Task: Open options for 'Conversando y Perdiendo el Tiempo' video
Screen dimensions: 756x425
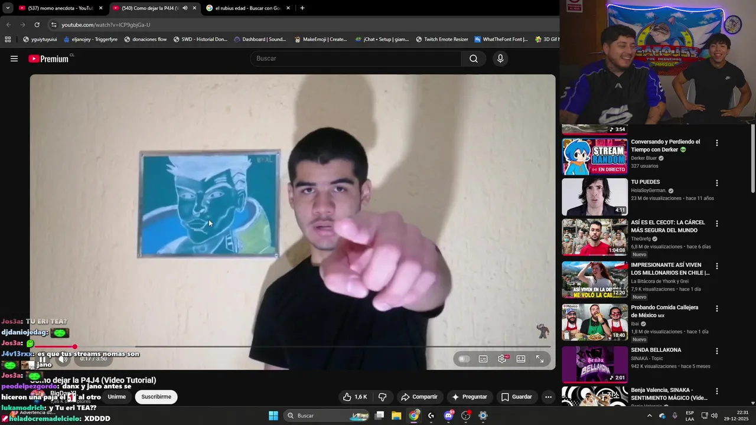Action: pos(717,143)
